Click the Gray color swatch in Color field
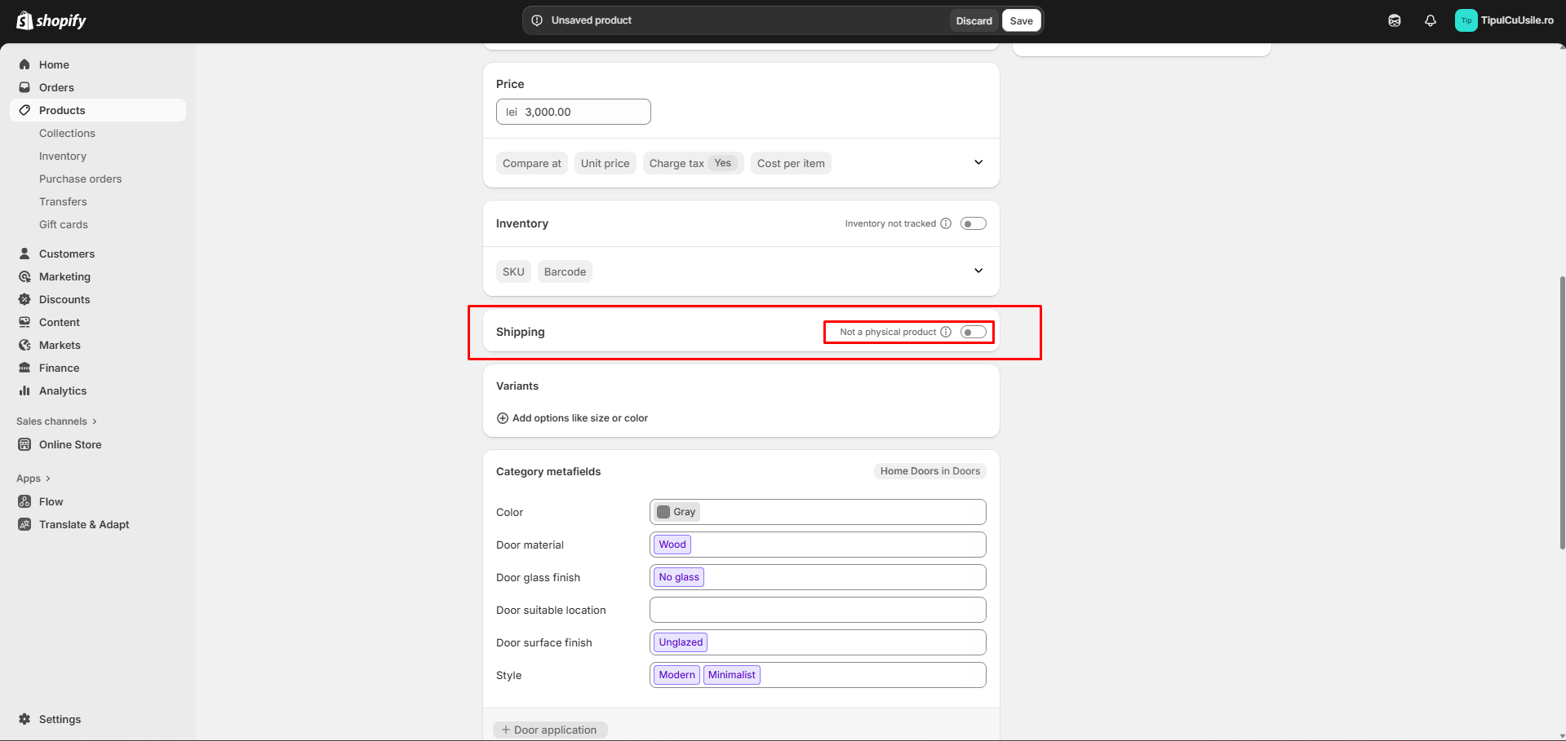The width and height of the screenshot is (1566, 741). [664, 512]
